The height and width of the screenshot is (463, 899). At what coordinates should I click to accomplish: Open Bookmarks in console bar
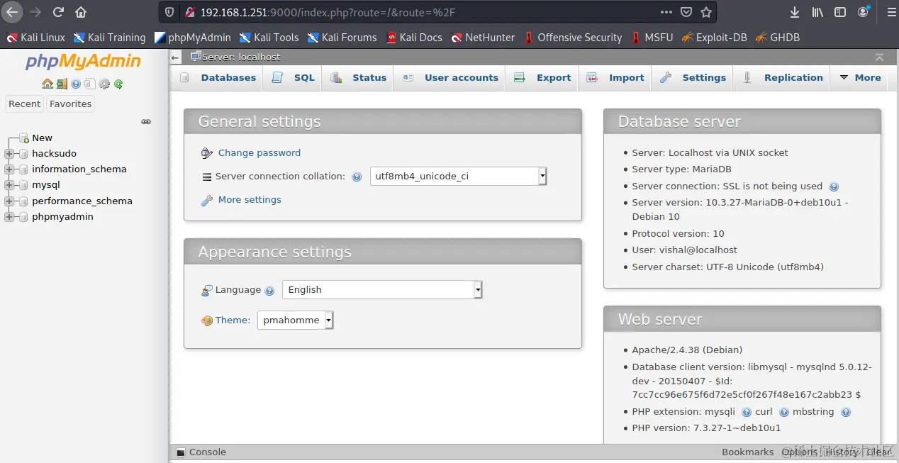click(747, 452)
